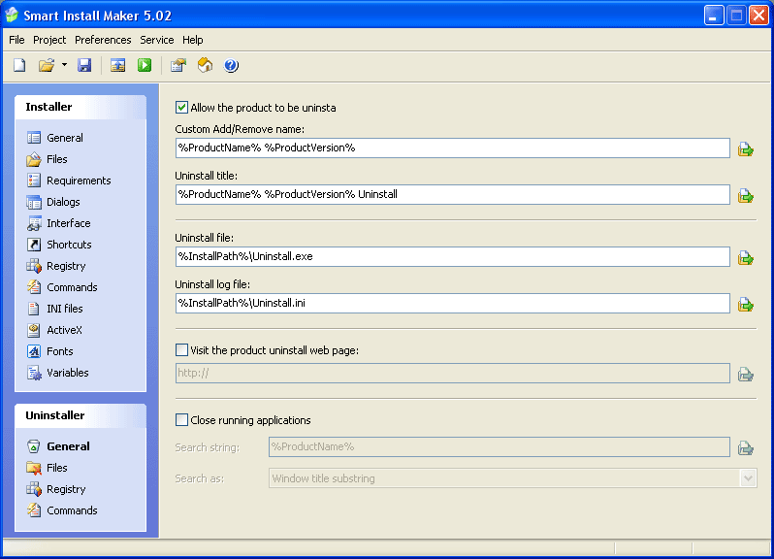Click in the Uninstall log file field
This screenshot has height=559, width=774.
[452, 304]
